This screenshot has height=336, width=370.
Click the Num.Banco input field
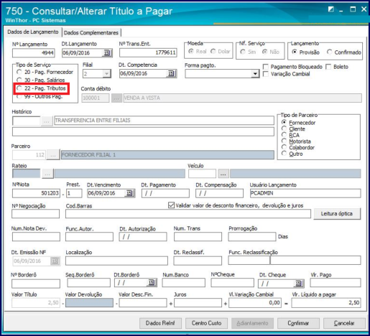click(x=184, y=283)
